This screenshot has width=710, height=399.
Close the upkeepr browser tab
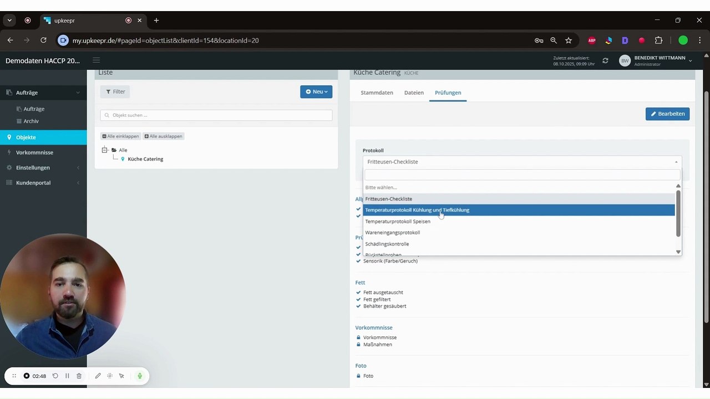(140, 21)
